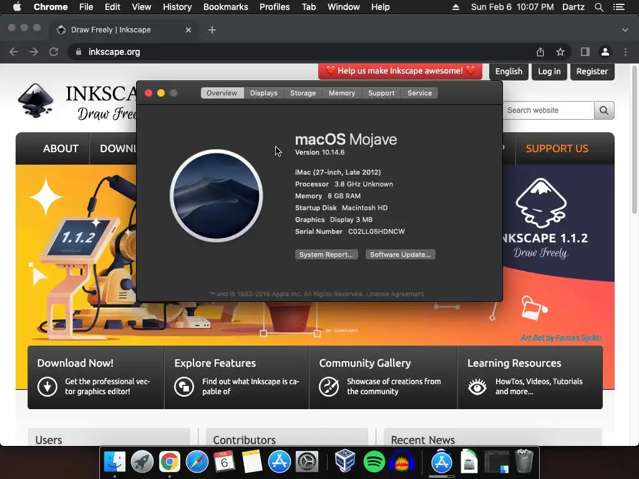
Task: Click the lock icon beside inkscape.org
Action: point(79,52)
